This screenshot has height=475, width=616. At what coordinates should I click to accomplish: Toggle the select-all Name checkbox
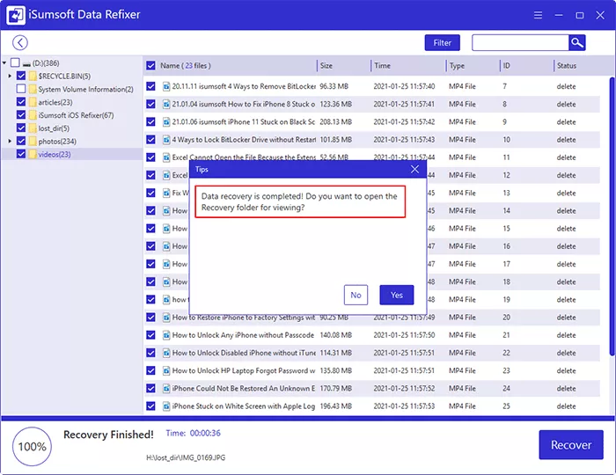151,66
